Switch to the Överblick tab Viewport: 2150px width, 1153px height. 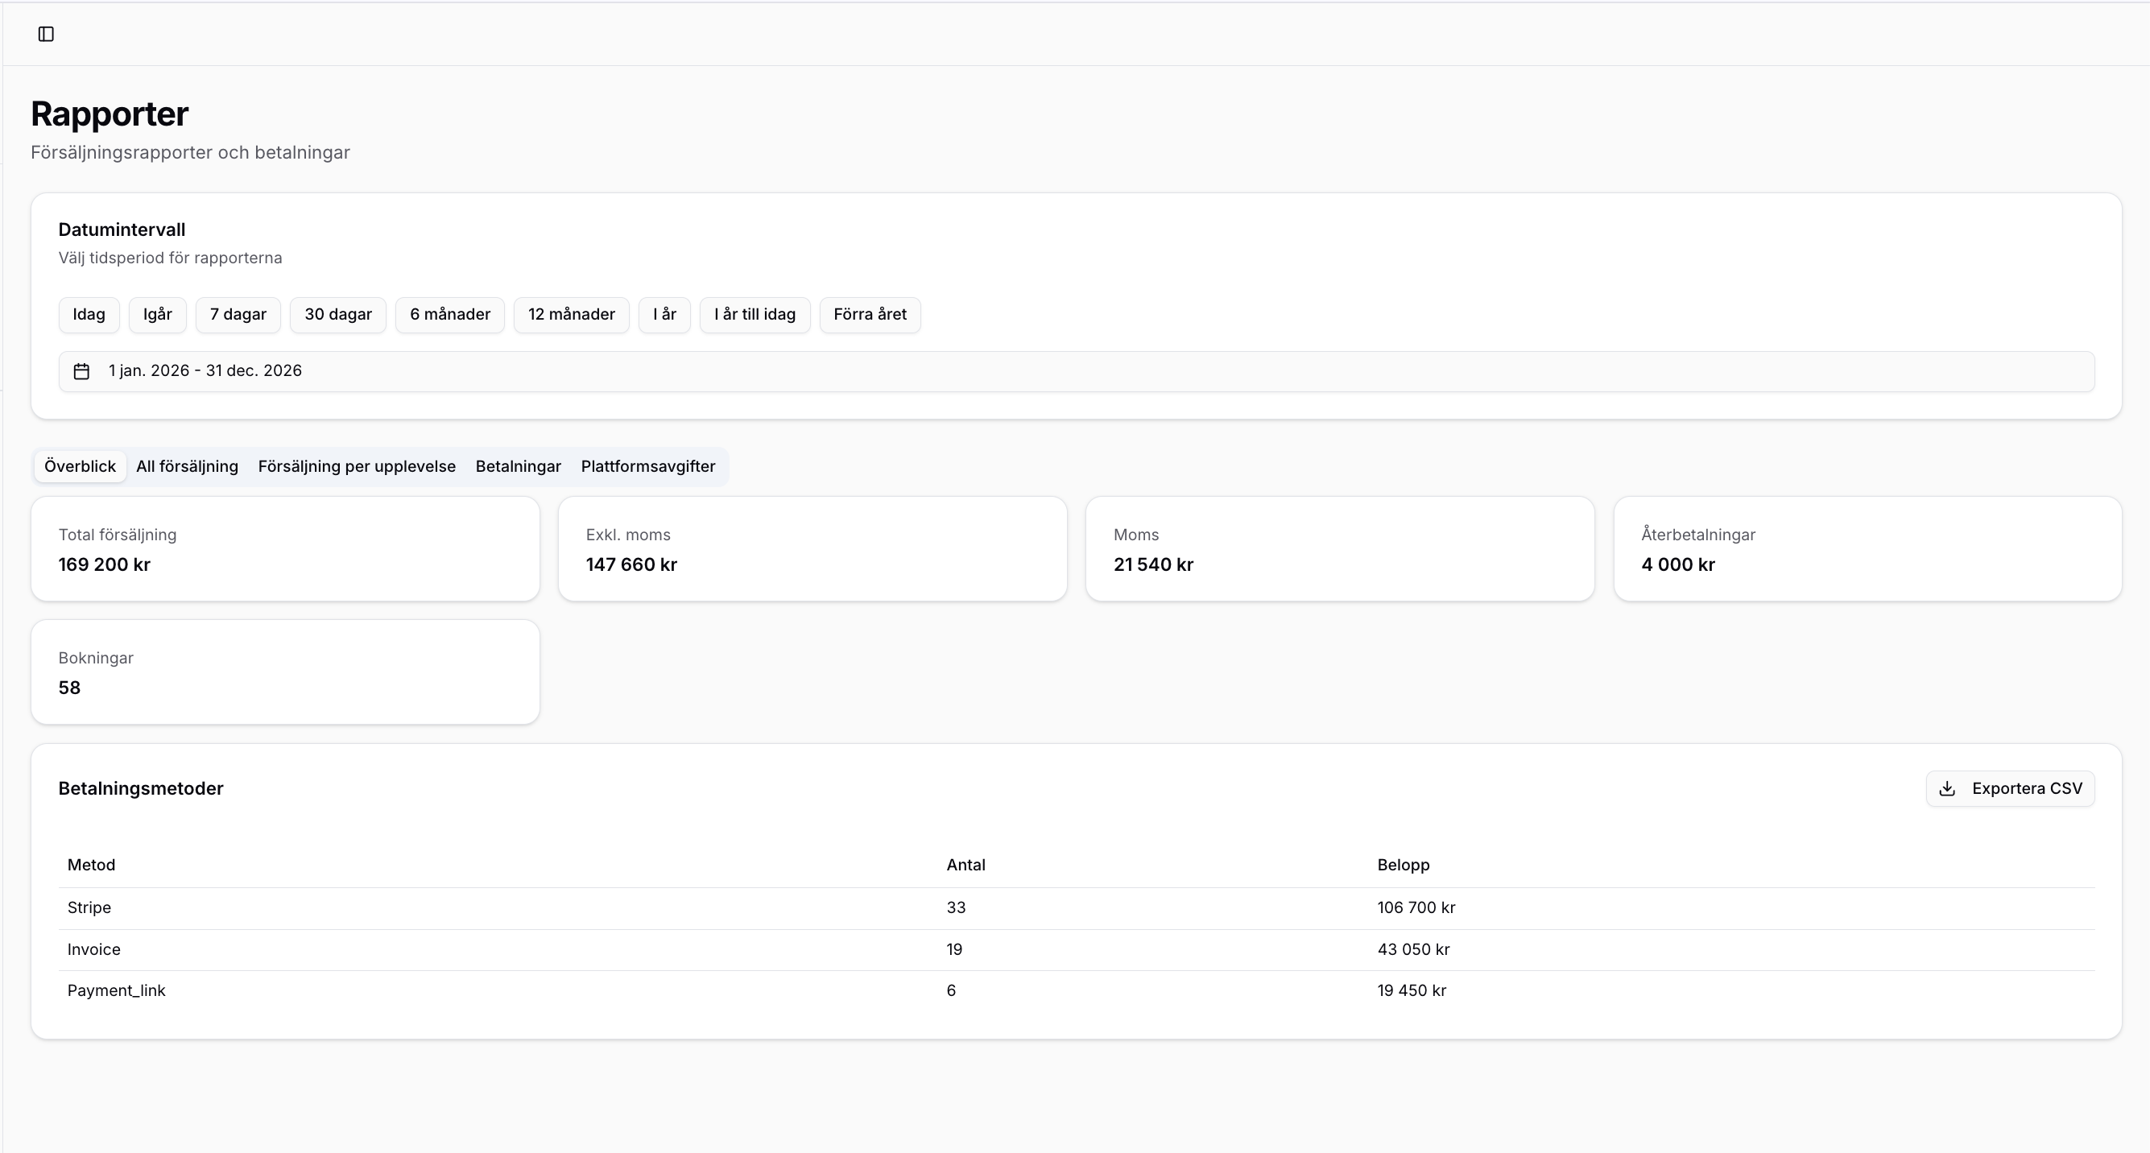81,466
